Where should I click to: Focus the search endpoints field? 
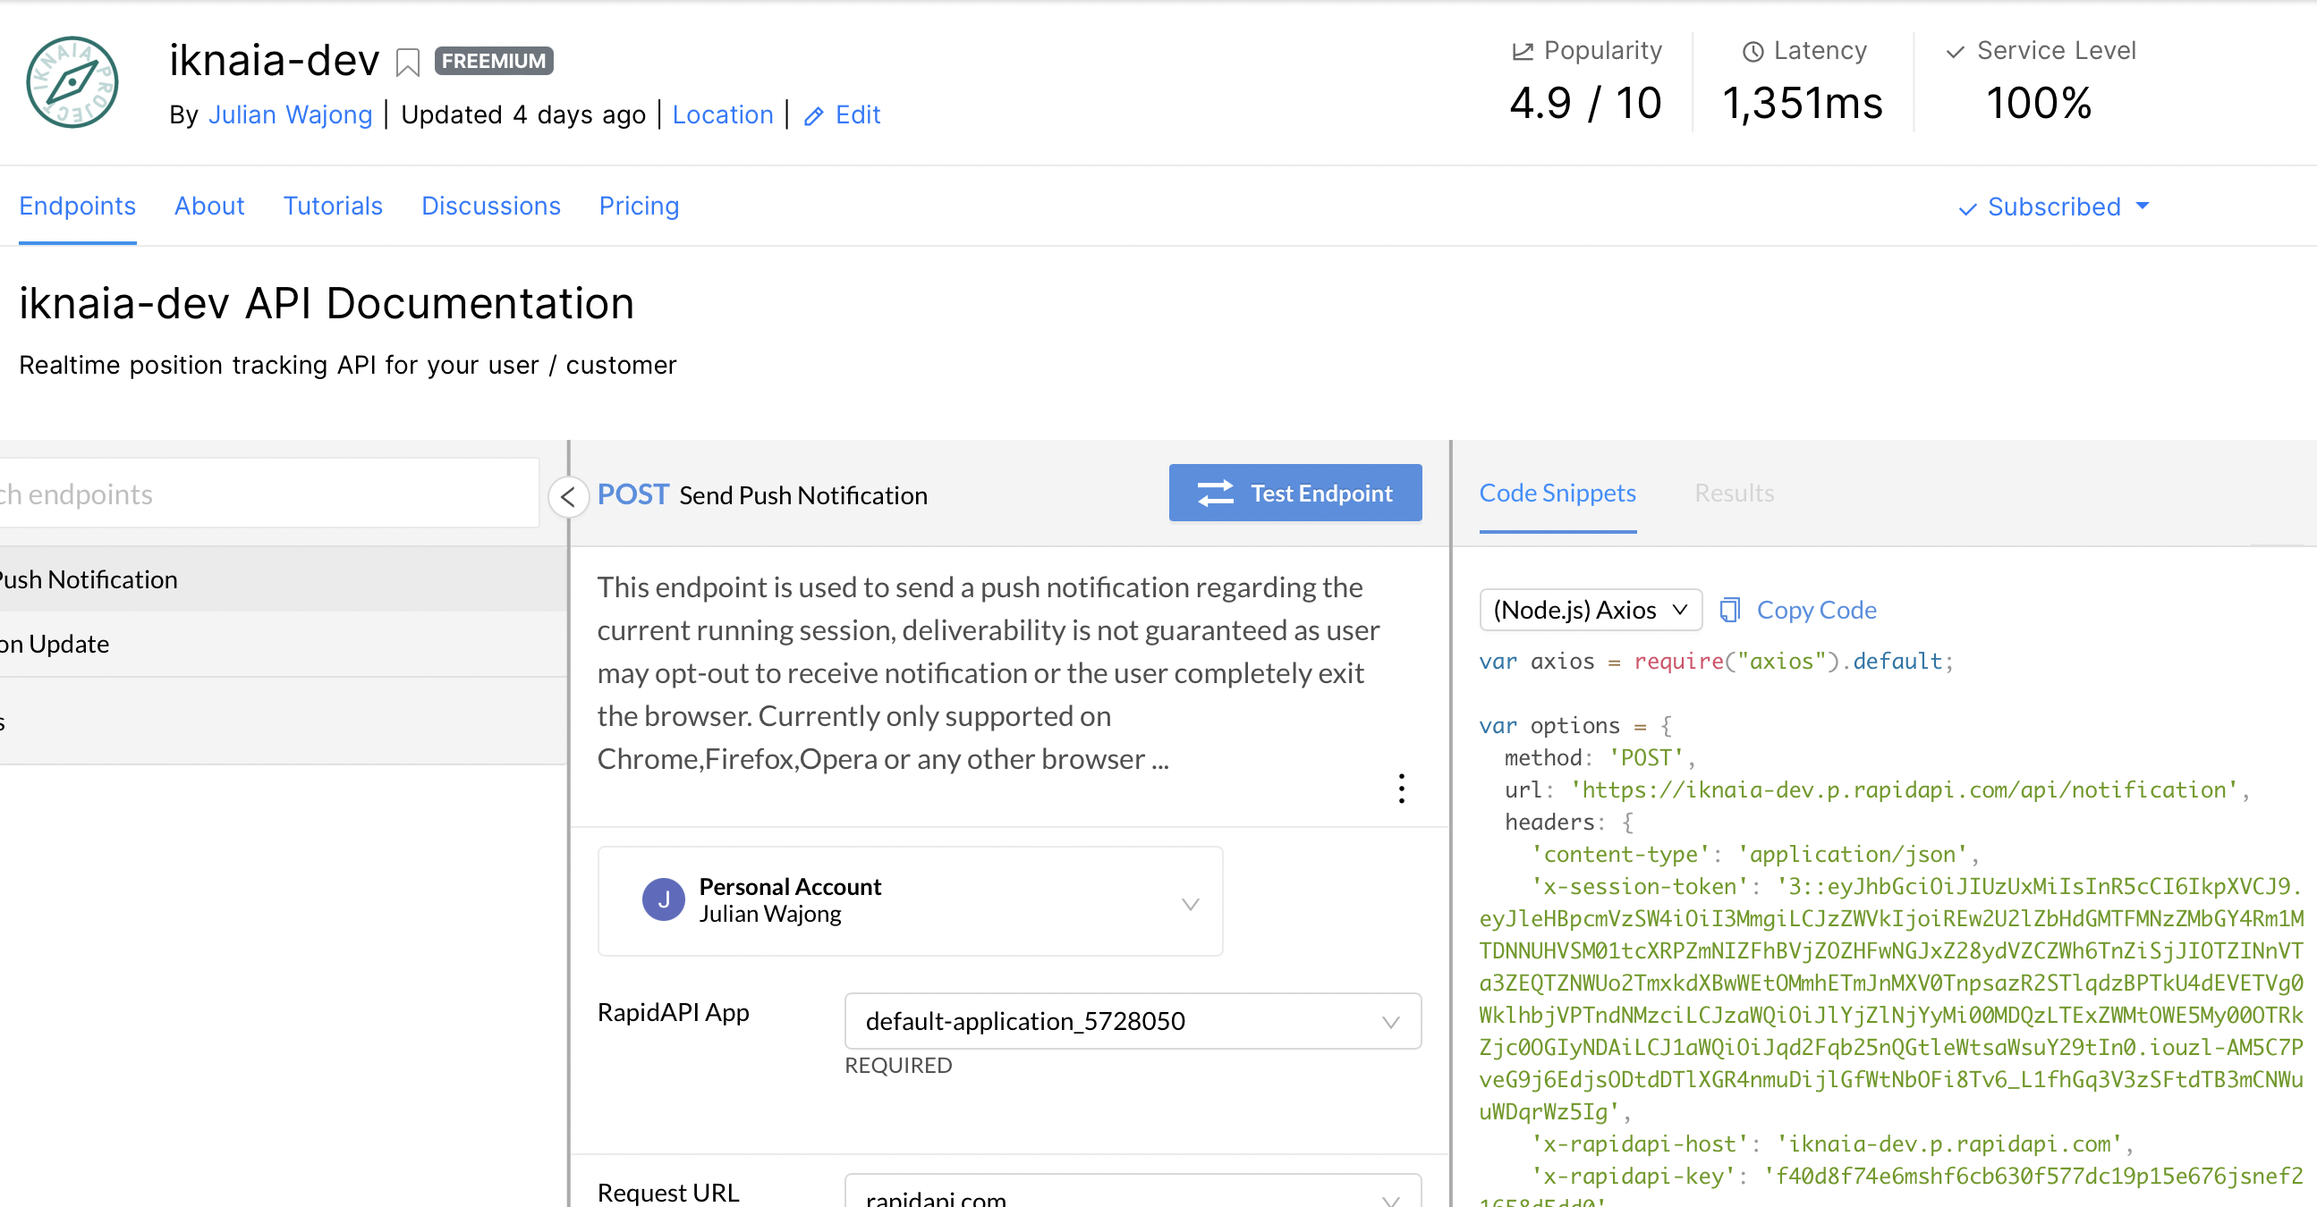click(x=268, y=494)
